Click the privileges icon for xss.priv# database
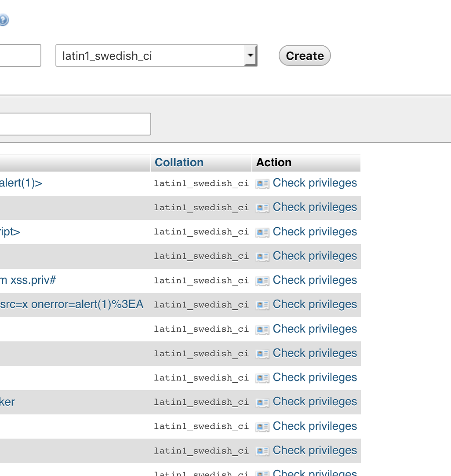The image size is (451, 476). (262, 281)
